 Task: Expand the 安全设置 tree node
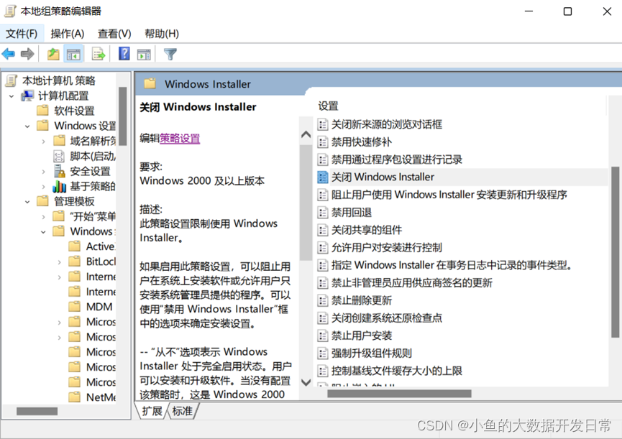(43, 172)
